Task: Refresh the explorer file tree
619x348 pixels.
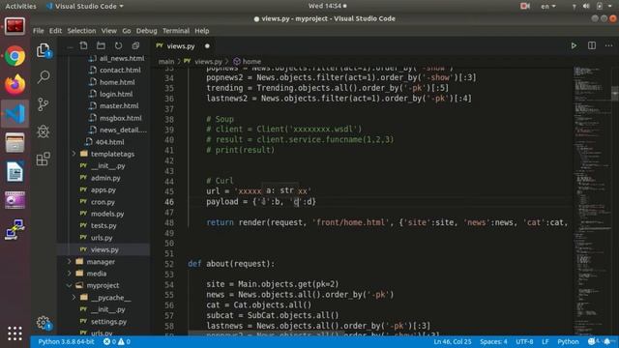Action: [118, 45]
